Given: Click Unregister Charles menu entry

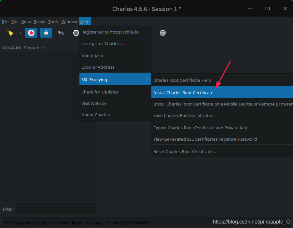Looking at the screenshot, I should [102, 43].
